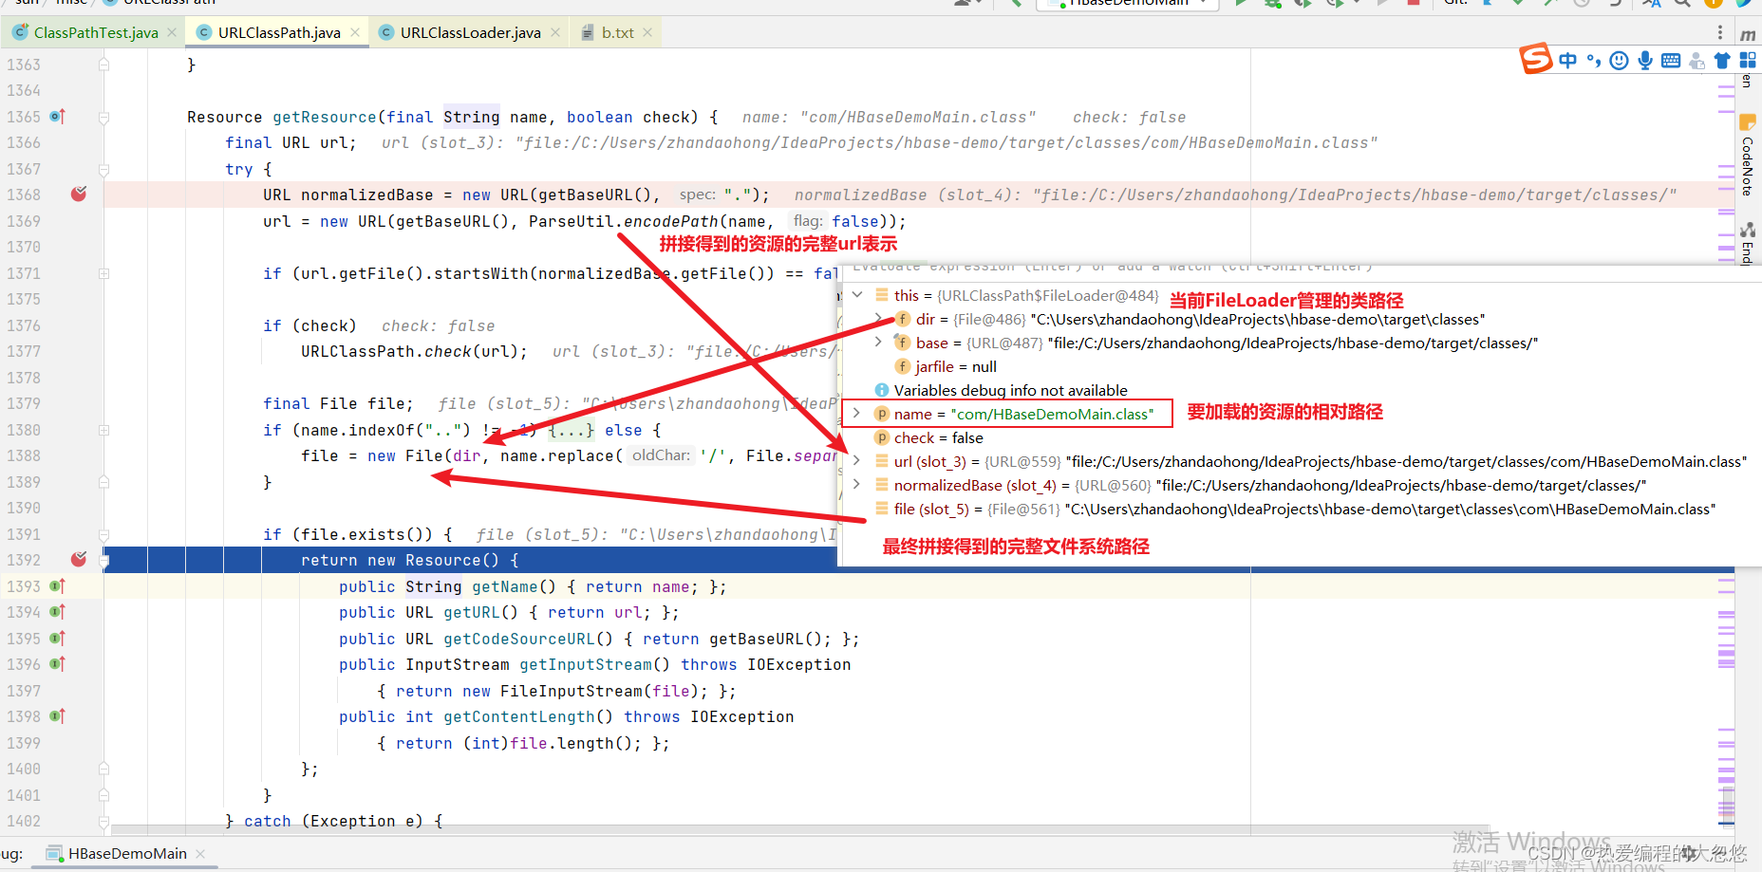Expand the folded code at line 1371
The image size is (1762, 872).
pyautogui.click(x=104, y=273)
